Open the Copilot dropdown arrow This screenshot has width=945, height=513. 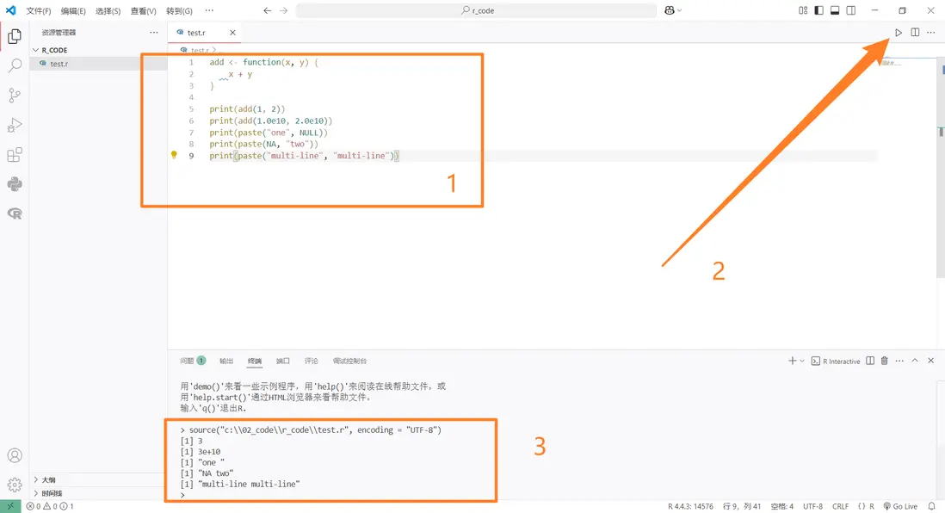680,10
